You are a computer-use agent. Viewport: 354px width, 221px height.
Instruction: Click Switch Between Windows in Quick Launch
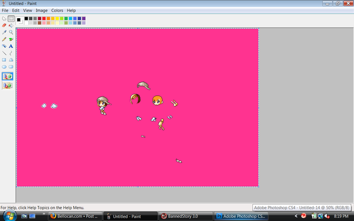click(x=32, y=216)
